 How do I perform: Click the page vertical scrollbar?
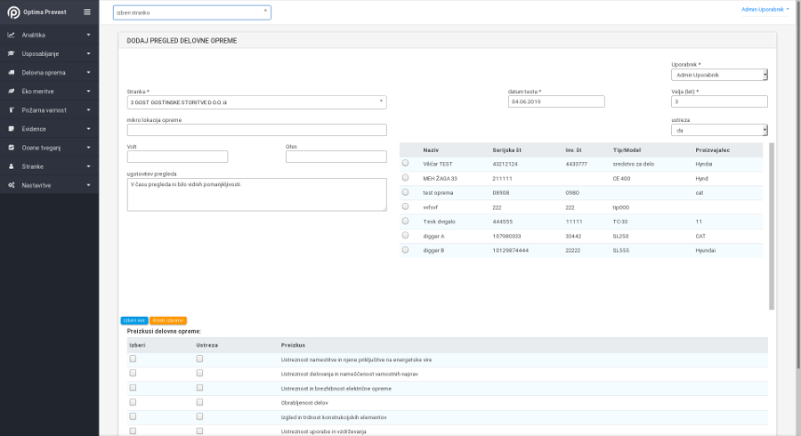pyautogui.click(x=798, y=184)
